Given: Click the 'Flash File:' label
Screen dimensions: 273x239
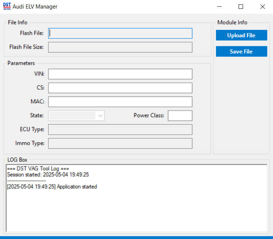Looking at the screenshot, I should click(32, 33).
